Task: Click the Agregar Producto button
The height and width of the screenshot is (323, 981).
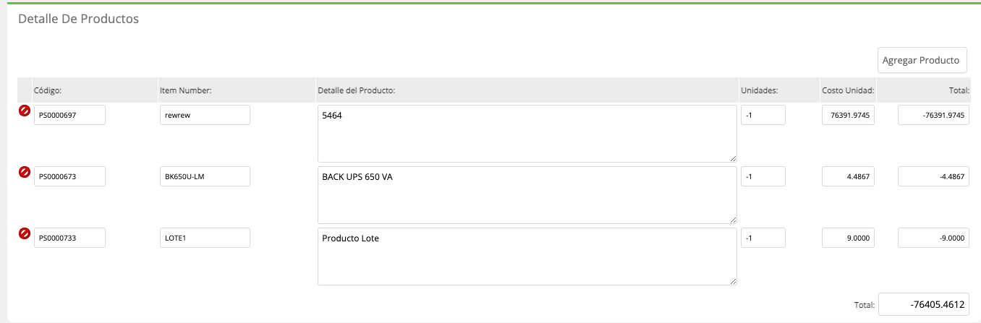Action: coord(922,60)
